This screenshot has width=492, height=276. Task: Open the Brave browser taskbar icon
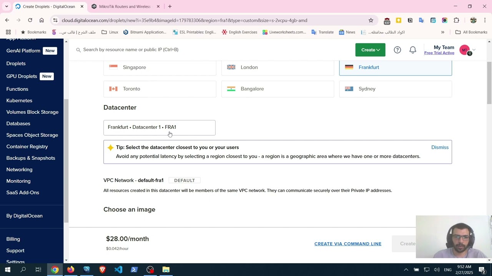click(x=102, y=269)
